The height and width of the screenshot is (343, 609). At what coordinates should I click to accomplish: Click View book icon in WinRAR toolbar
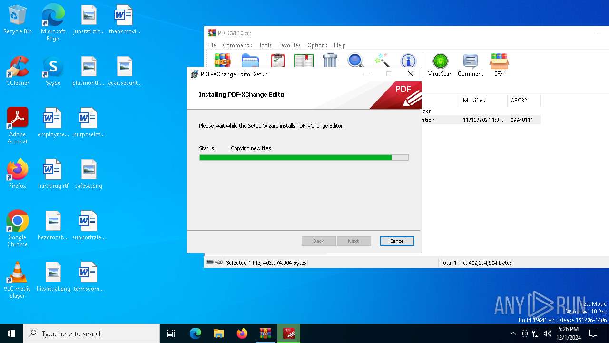tap(304, 61)
